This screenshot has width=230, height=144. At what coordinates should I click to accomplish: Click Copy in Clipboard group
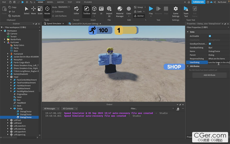13,7
